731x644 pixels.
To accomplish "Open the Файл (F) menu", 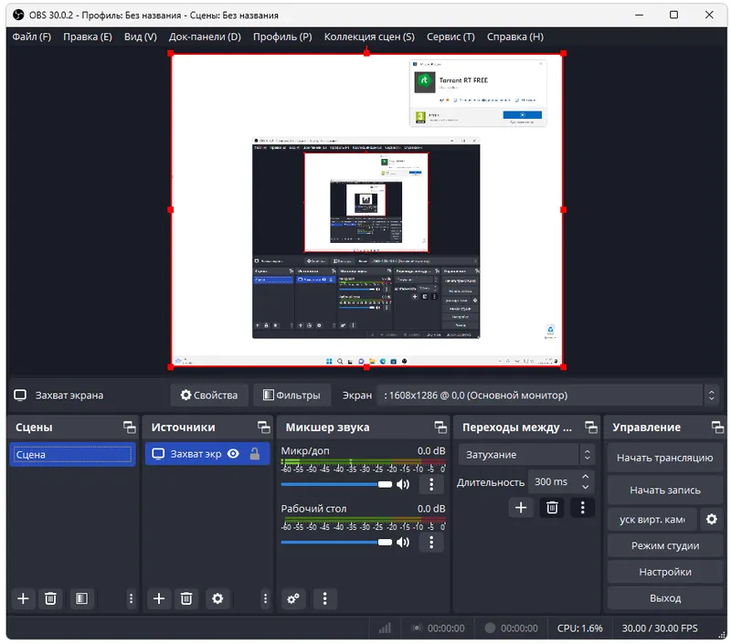I will point(32,37).
